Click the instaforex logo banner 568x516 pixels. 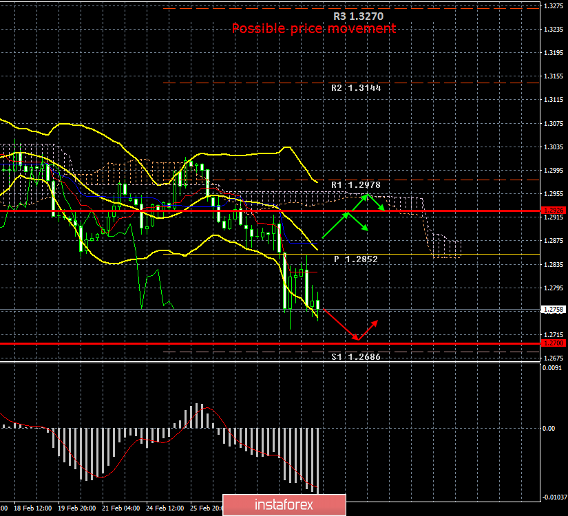click(284, 505)
